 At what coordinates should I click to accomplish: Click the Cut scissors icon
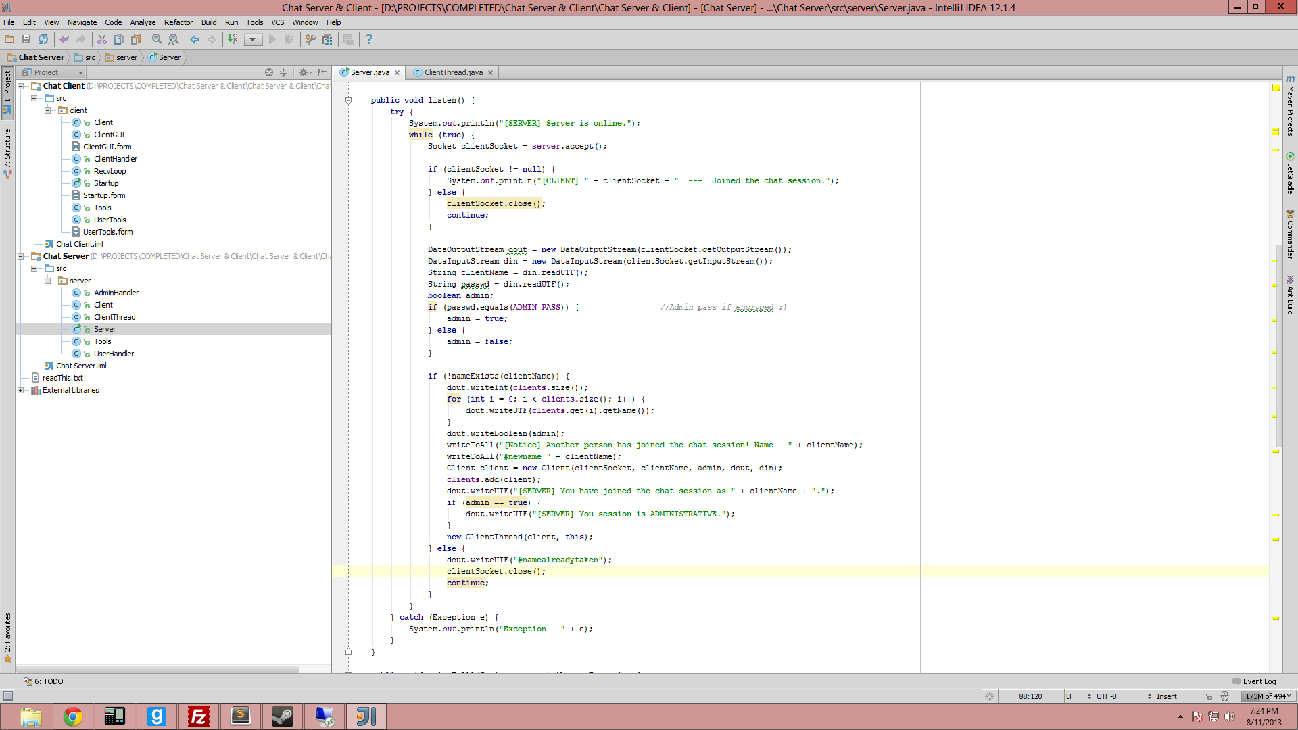pyautogui.click(x=102, y=39)
